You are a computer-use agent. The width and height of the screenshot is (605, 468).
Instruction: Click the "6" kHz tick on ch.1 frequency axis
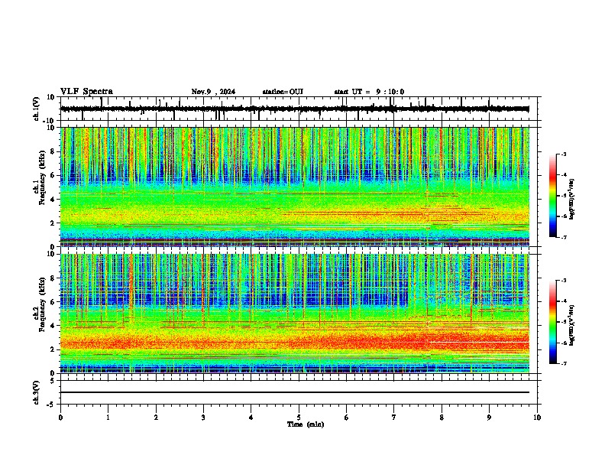pos(53,175)
